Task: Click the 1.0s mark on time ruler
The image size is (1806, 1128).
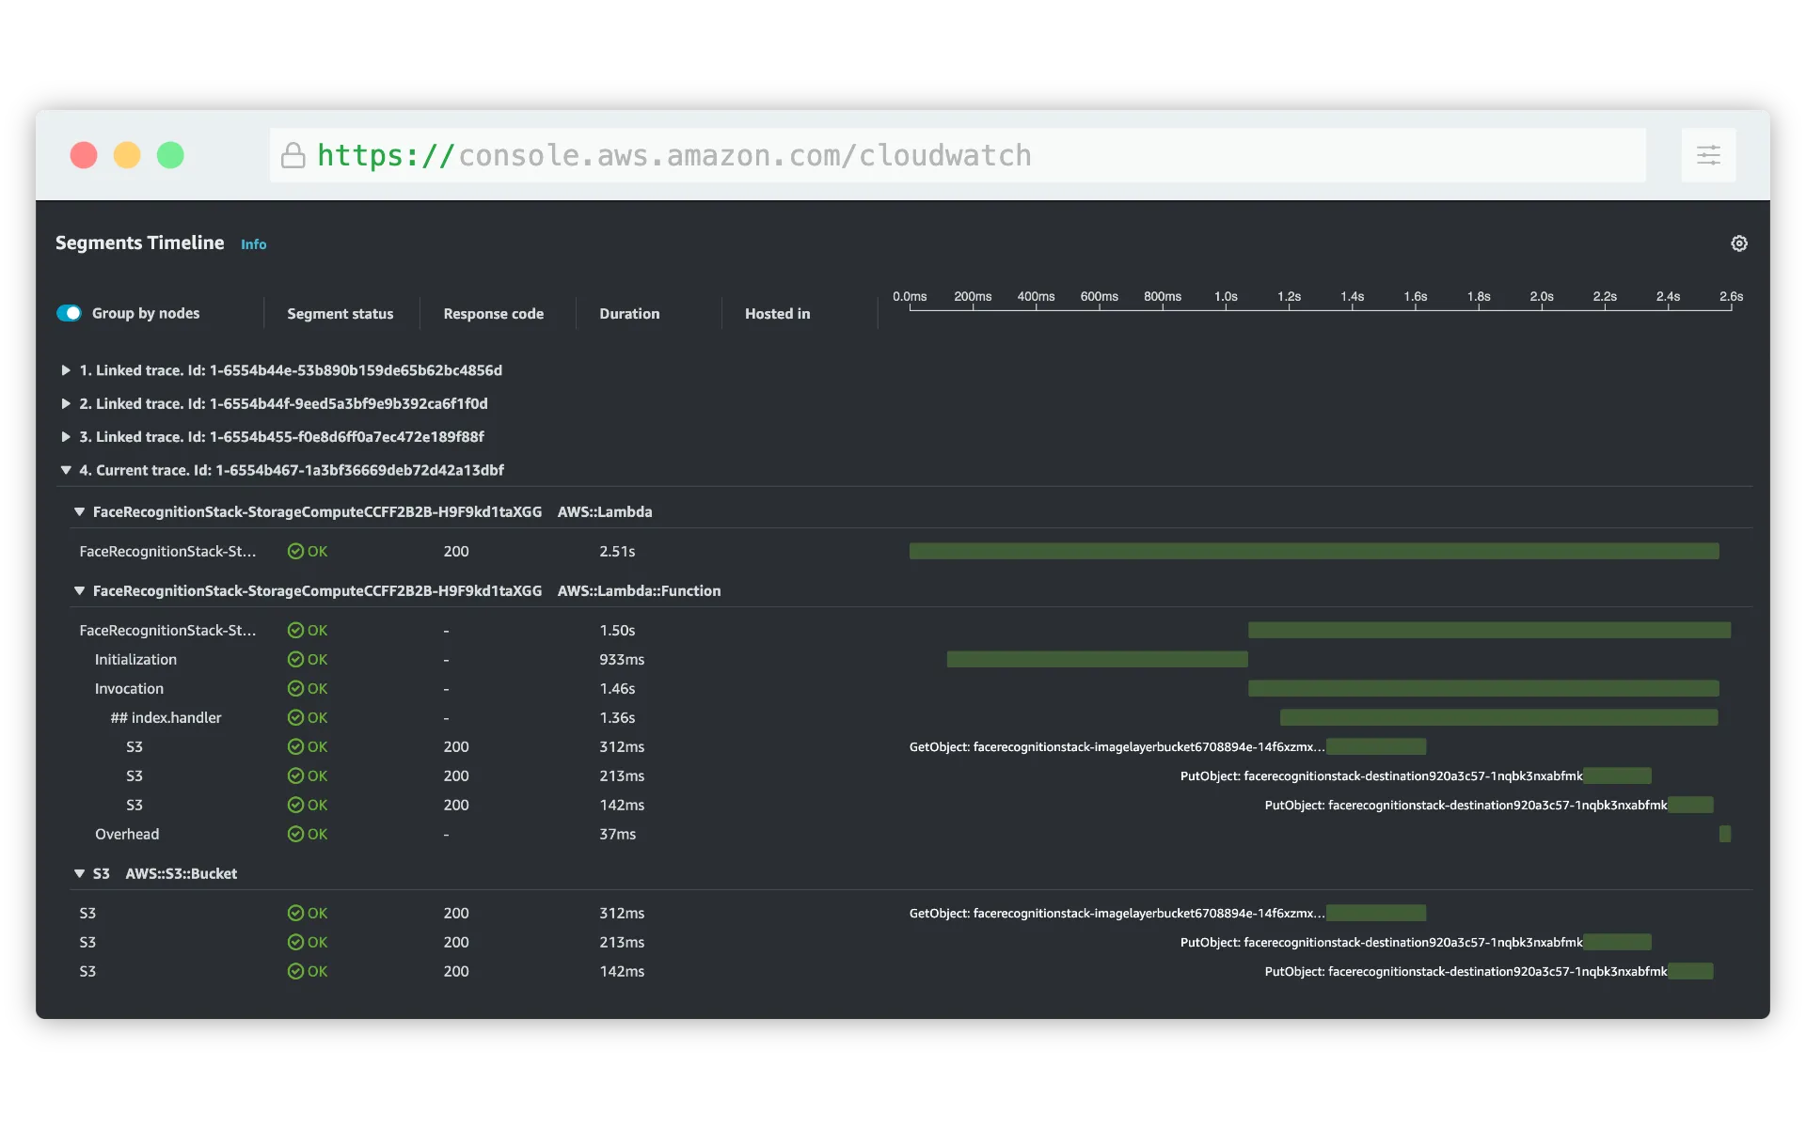Action: [x=1226, y=297]
